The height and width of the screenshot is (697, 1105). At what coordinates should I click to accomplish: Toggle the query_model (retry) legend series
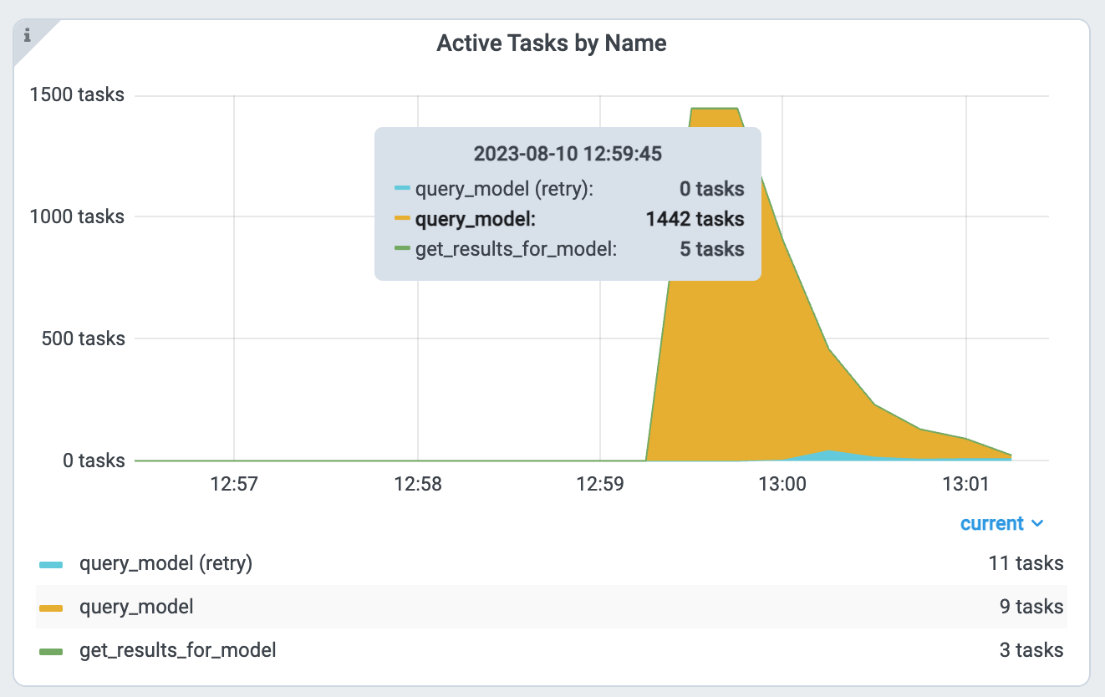(165, 563)
